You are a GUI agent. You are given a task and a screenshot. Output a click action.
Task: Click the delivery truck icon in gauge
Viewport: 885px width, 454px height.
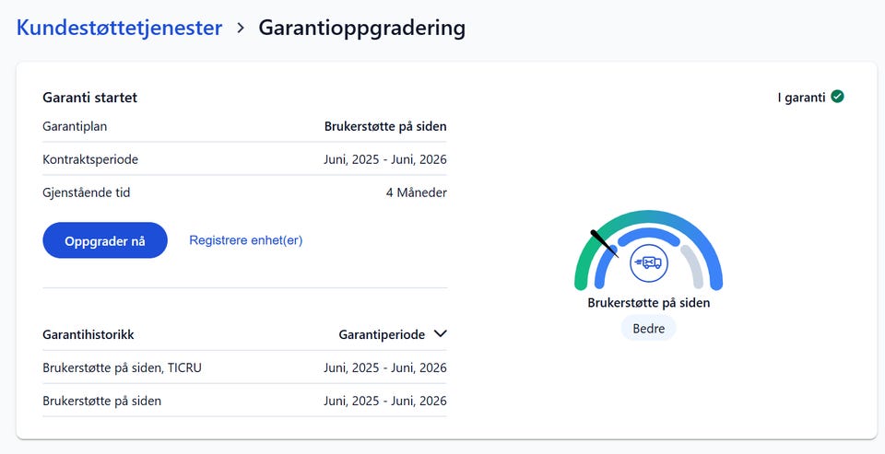pyautogui.click(x=648, y=262)
